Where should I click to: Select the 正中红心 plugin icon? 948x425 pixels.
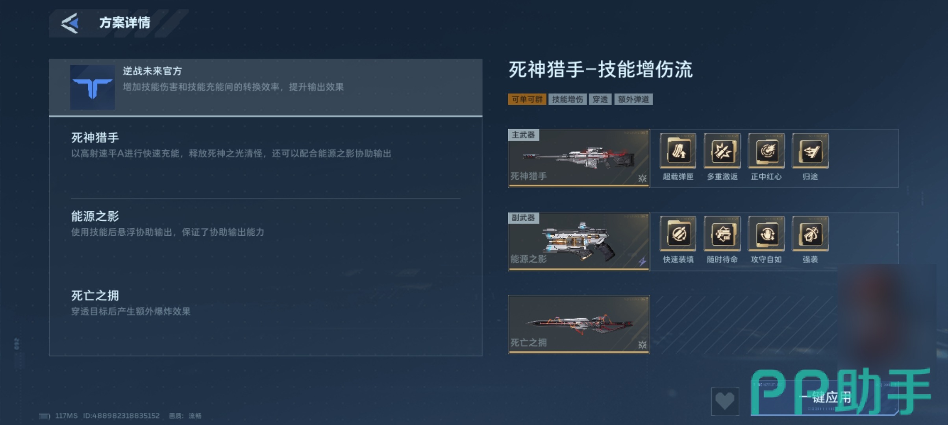point(766,151)
